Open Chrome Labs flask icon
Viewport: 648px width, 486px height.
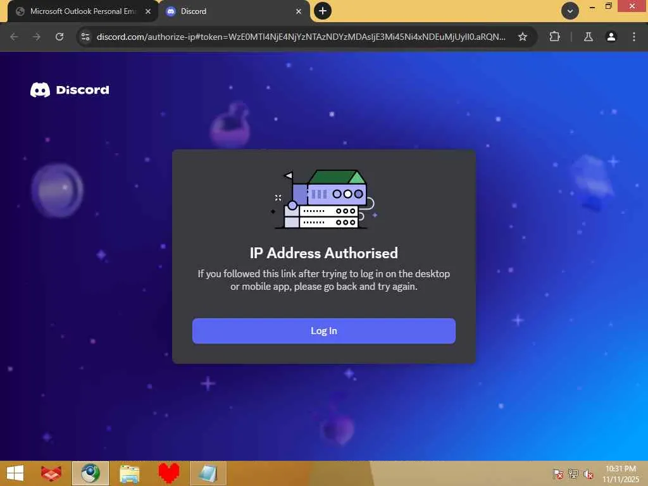pyautogui.click(x=589, y=37)
